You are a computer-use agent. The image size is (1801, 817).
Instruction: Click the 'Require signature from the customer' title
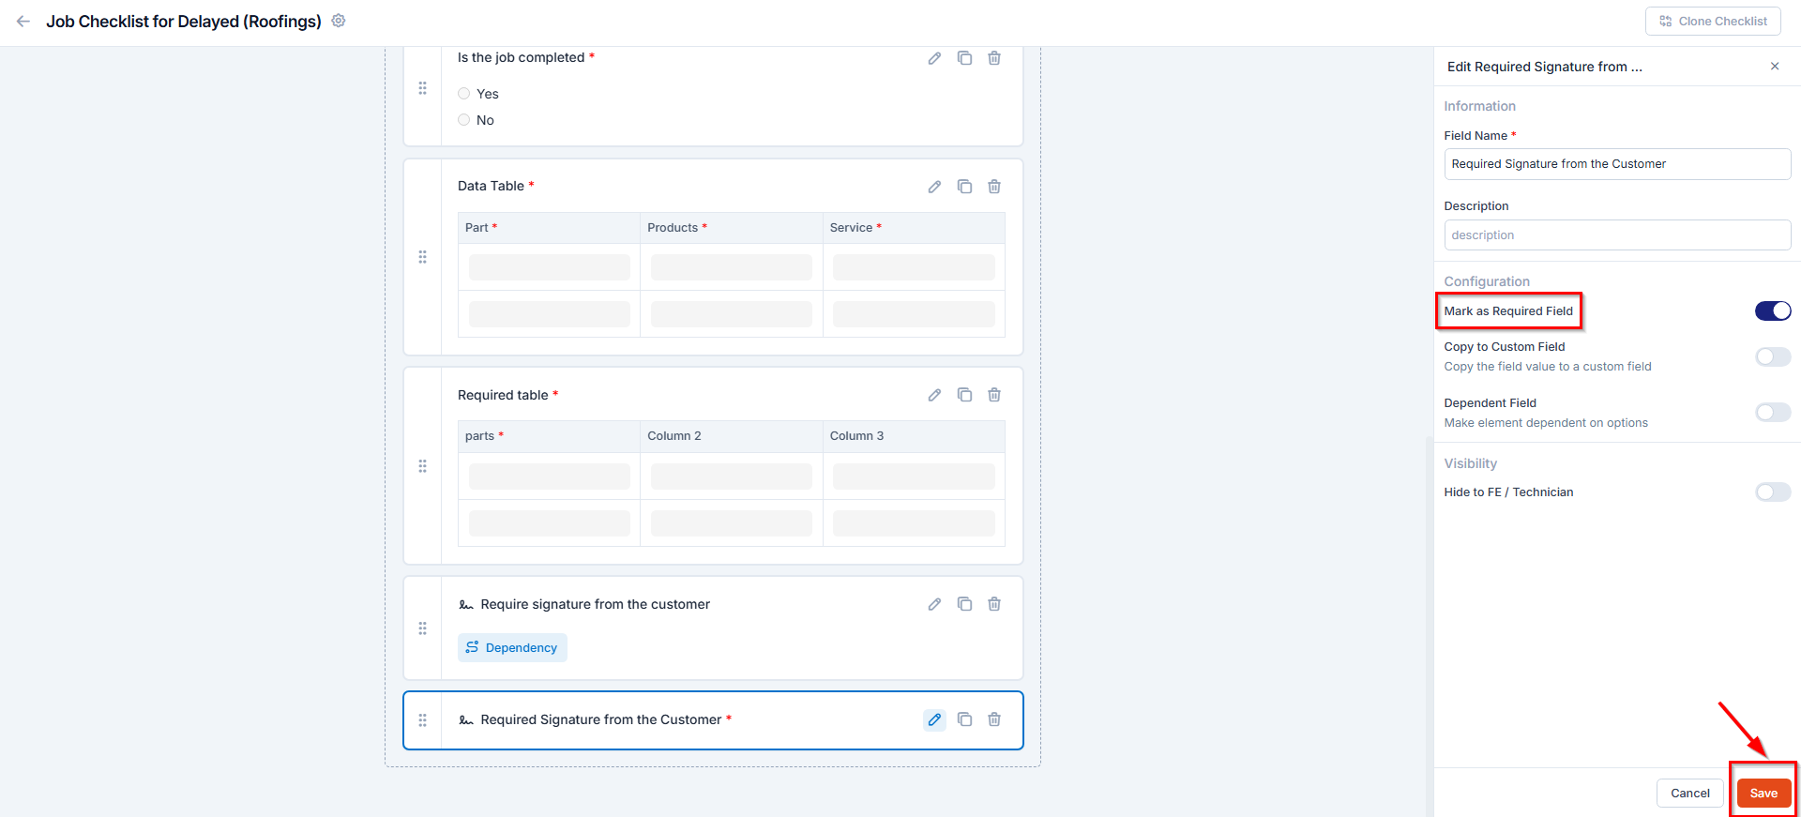click(596, 605)
